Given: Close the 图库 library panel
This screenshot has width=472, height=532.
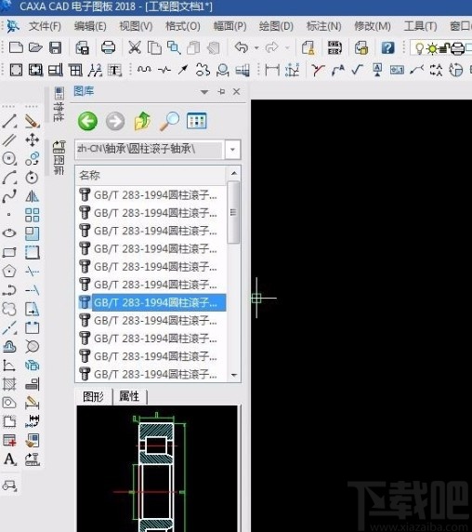Looking at the screenshot, I should (237, 91).
